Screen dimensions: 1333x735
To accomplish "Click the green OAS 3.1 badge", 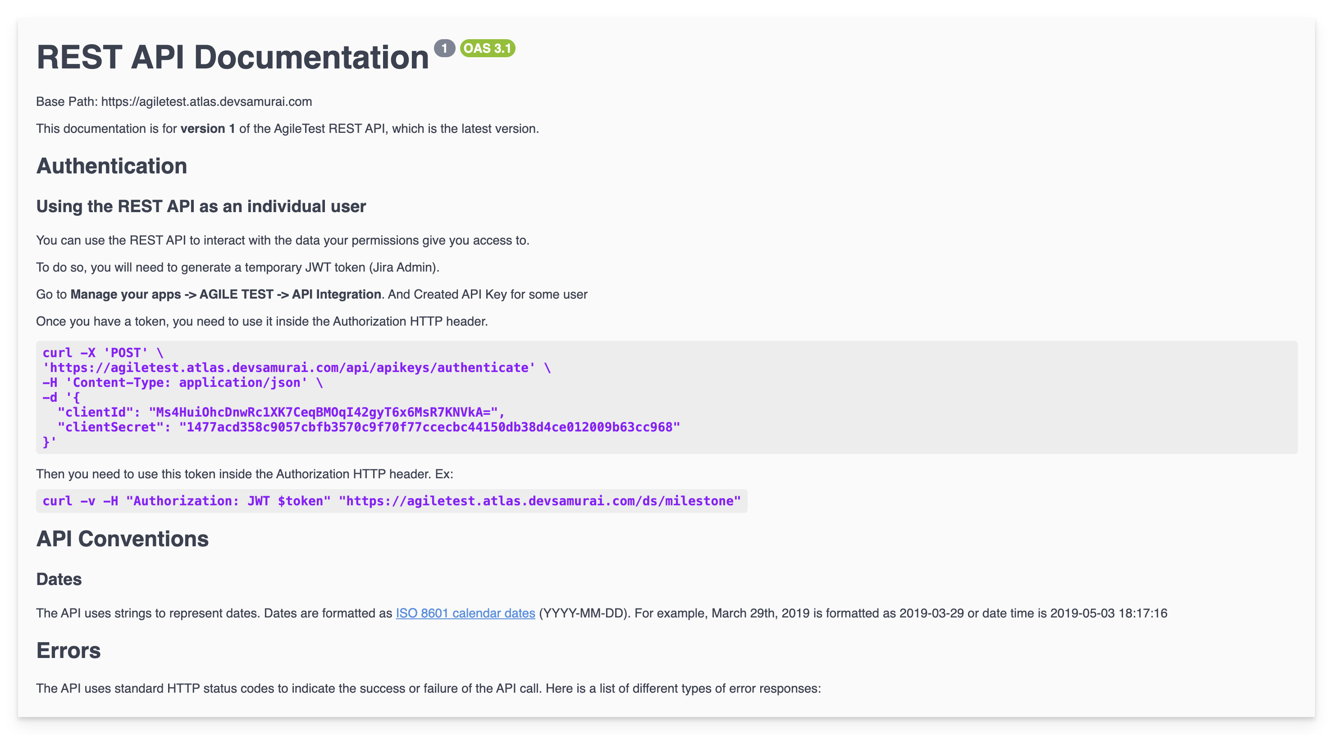I will tap(487, 49).
